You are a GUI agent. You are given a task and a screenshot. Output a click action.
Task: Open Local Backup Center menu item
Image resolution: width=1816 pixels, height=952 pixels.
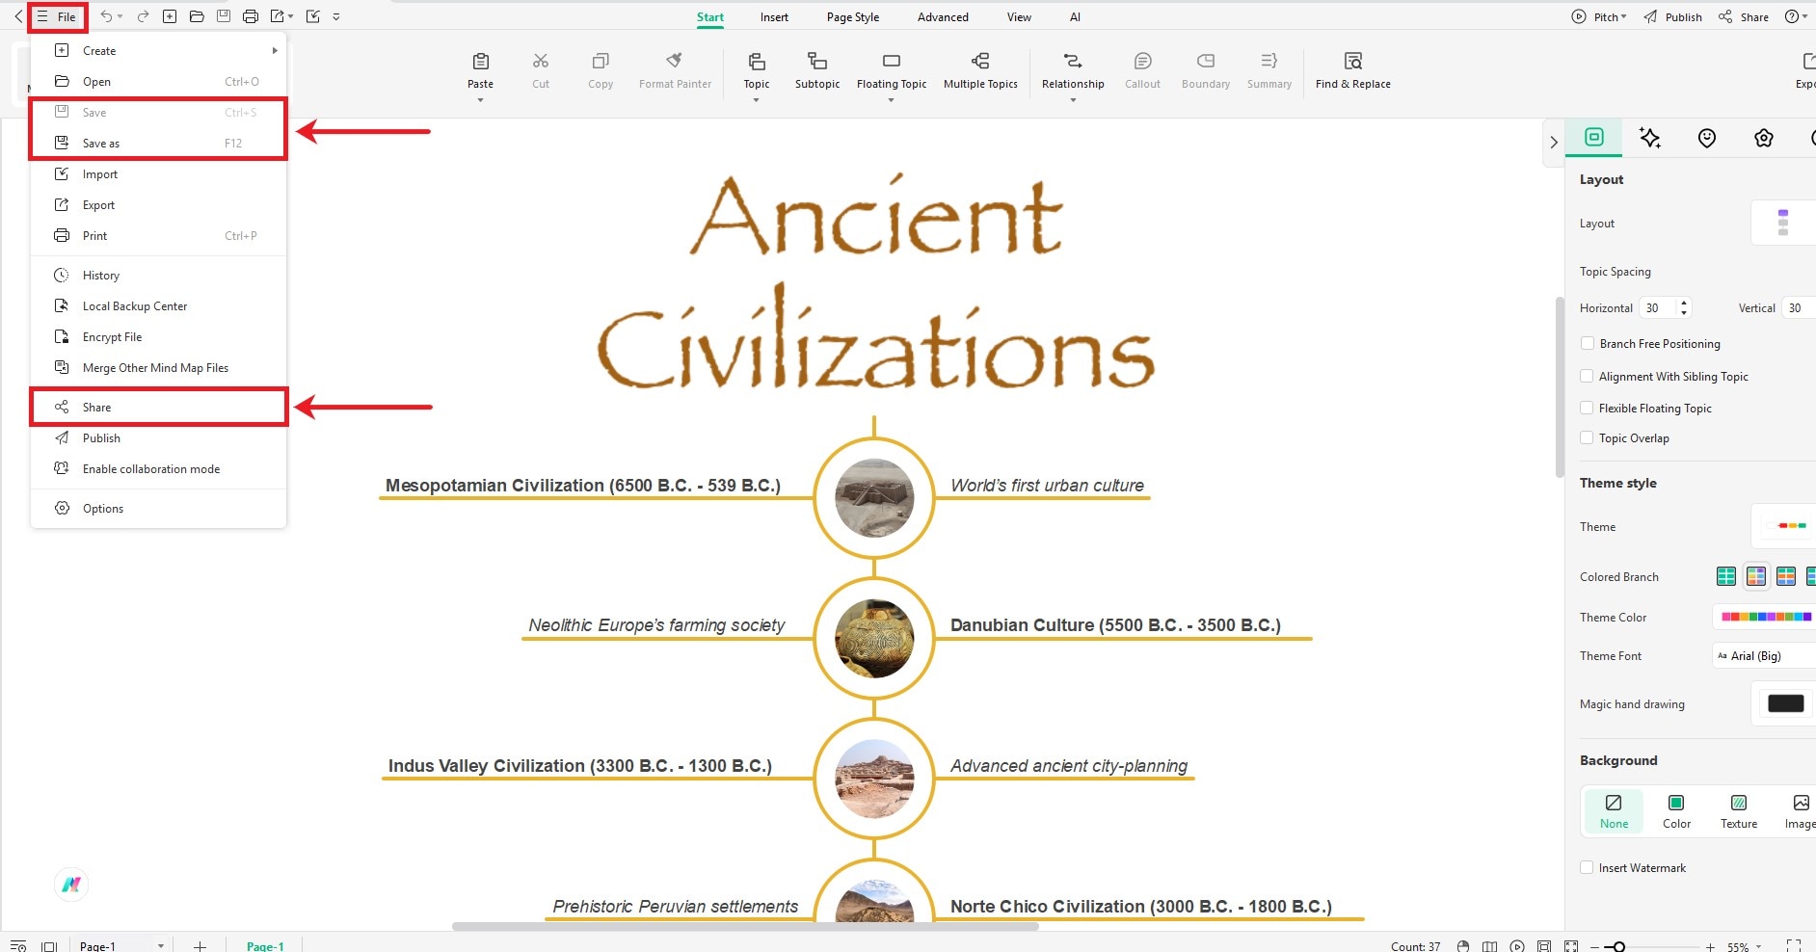pos(159,305)
